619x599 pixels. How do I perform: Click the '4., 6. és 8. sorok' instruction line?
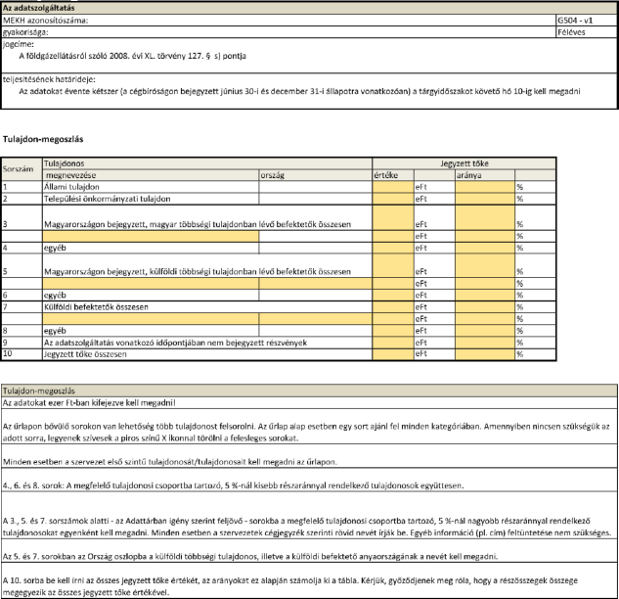pos(233,485)
